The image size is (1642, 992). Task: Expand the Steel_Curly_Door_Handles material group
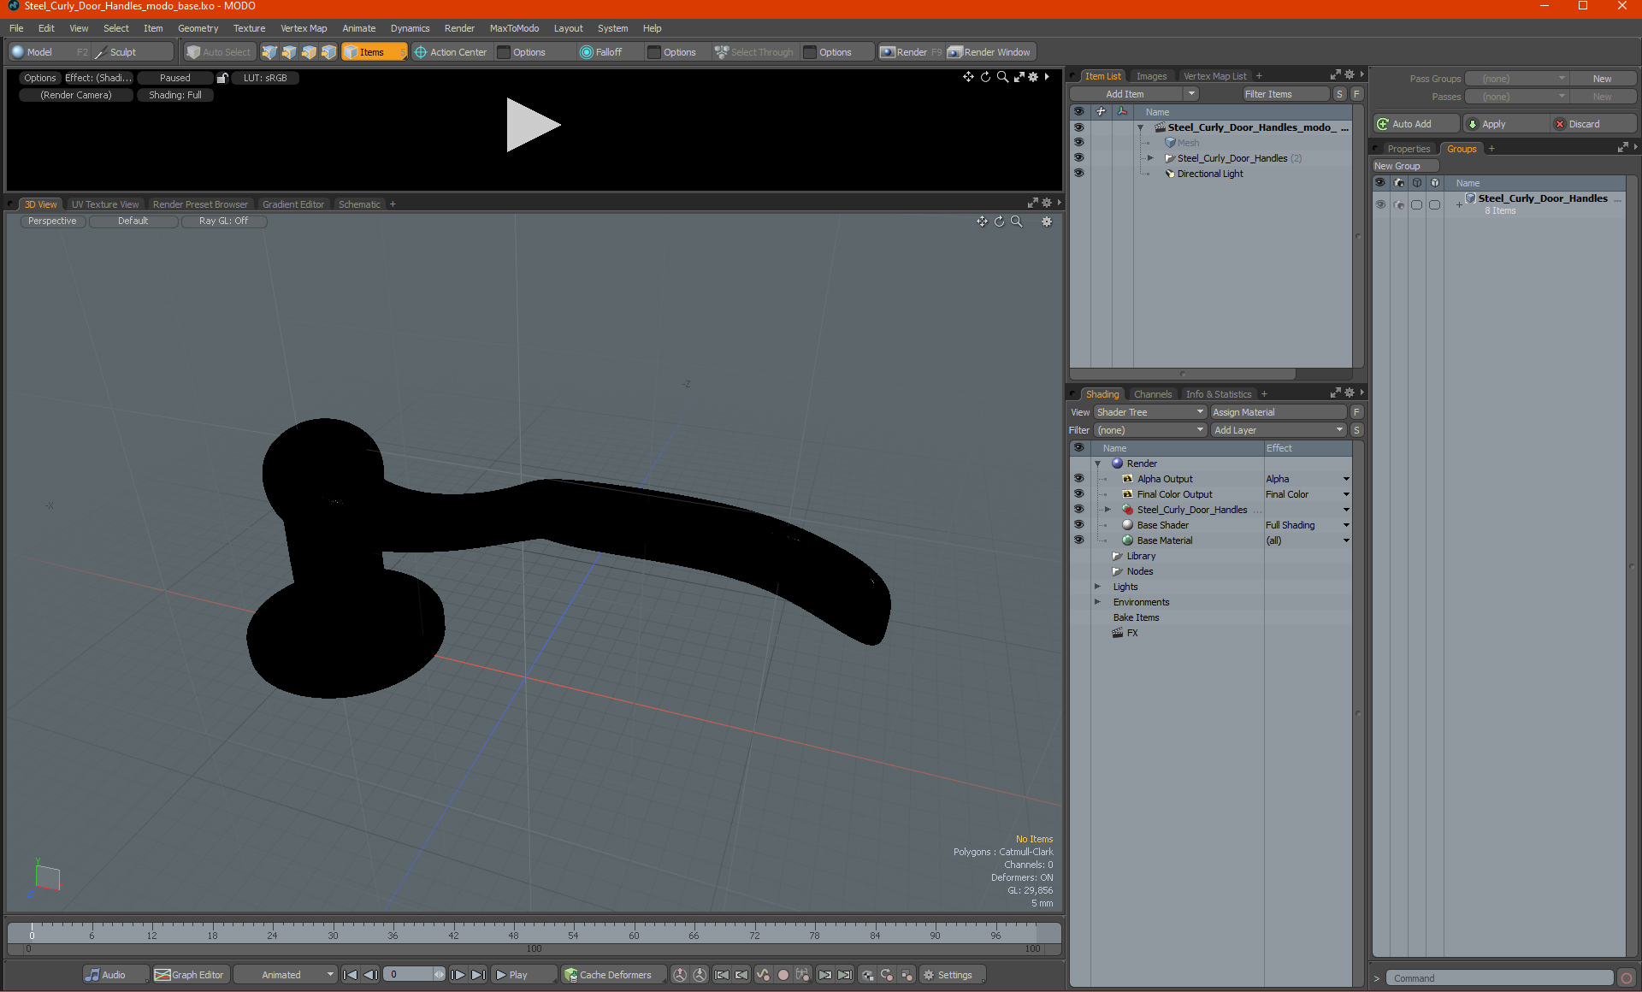(x=1107, y=509)
